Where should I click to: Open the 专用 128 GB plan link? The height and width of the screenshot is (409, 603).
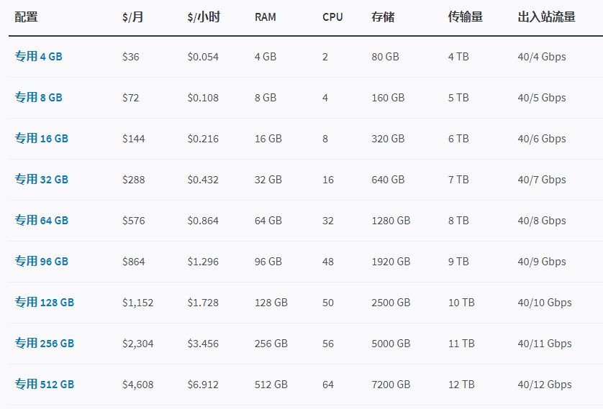point(45,303)
